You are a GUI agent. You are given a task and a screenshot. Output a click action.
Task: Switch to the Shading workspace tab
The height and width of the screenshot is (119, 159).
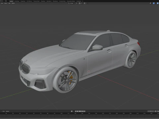(43, 1)
